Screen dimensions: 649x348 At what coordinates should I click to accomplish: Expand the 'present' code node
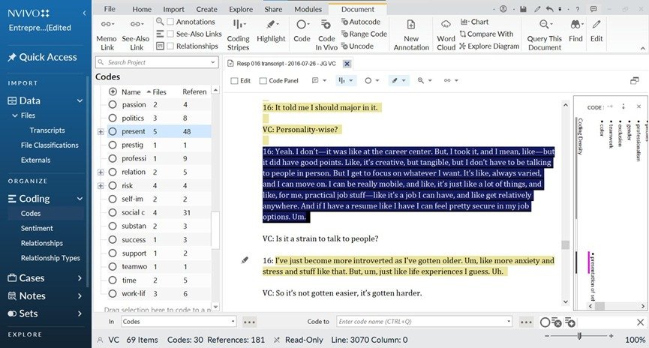tap(101, 131)
